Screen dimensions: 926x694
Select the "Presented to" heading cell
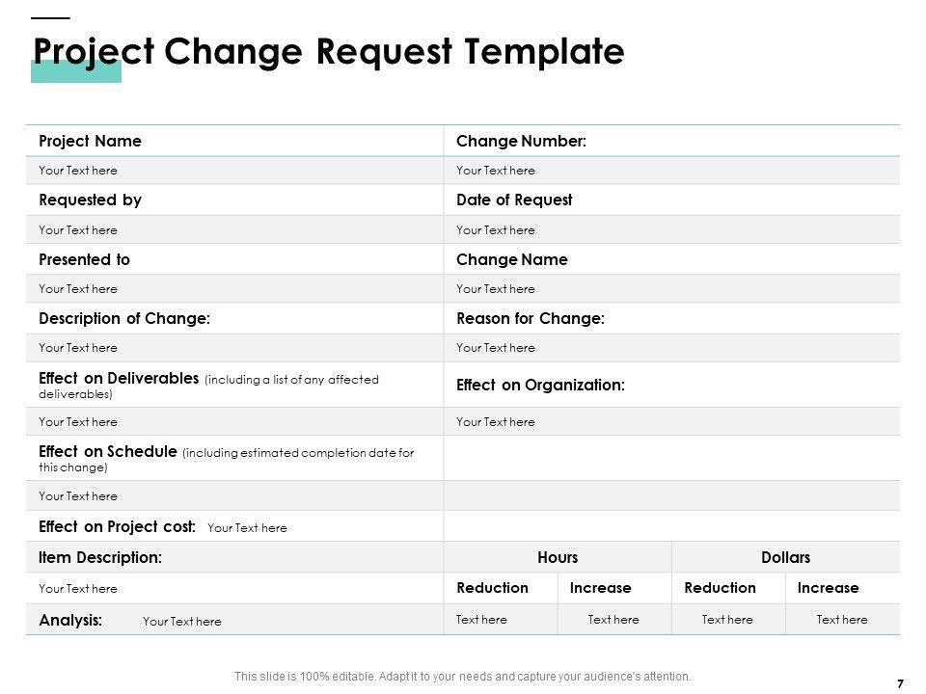pyautogui.click(x=84, y=260)
